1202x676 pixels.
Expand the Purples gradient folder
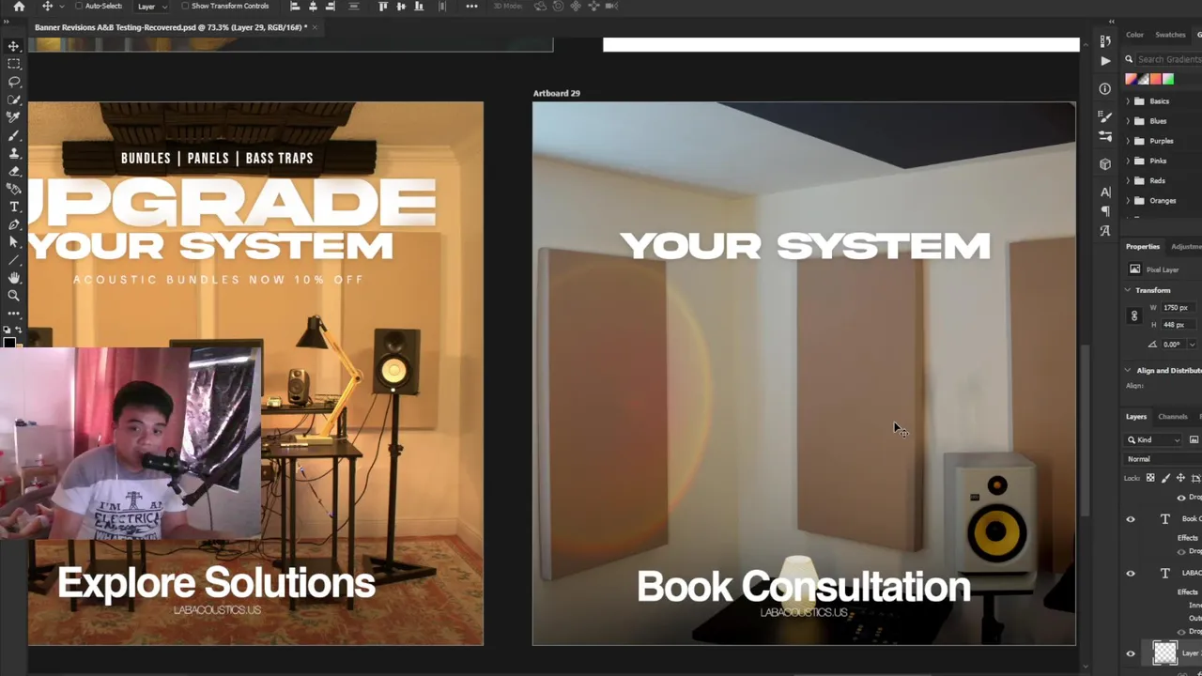click(x=1128, y=141)
